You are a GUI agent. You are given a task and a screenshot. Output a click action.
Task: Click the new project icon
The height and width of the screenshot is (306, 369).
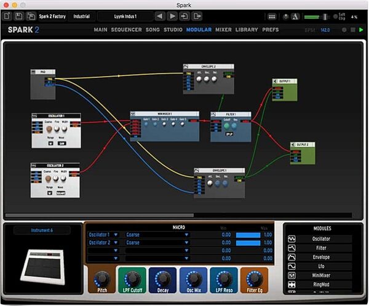7,16
